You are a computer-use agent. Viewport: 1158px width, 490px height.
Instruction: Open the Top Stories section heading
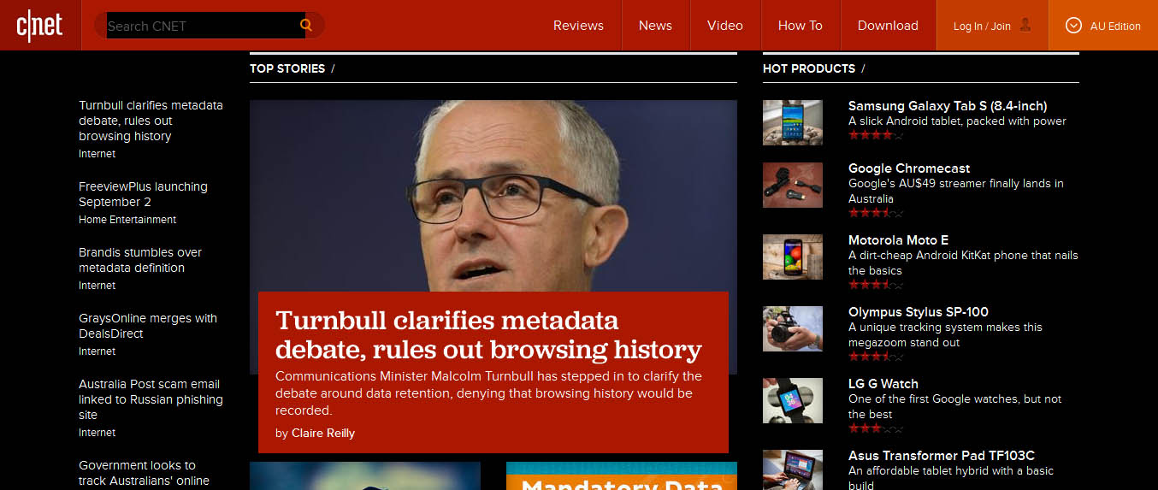[287, 68]
